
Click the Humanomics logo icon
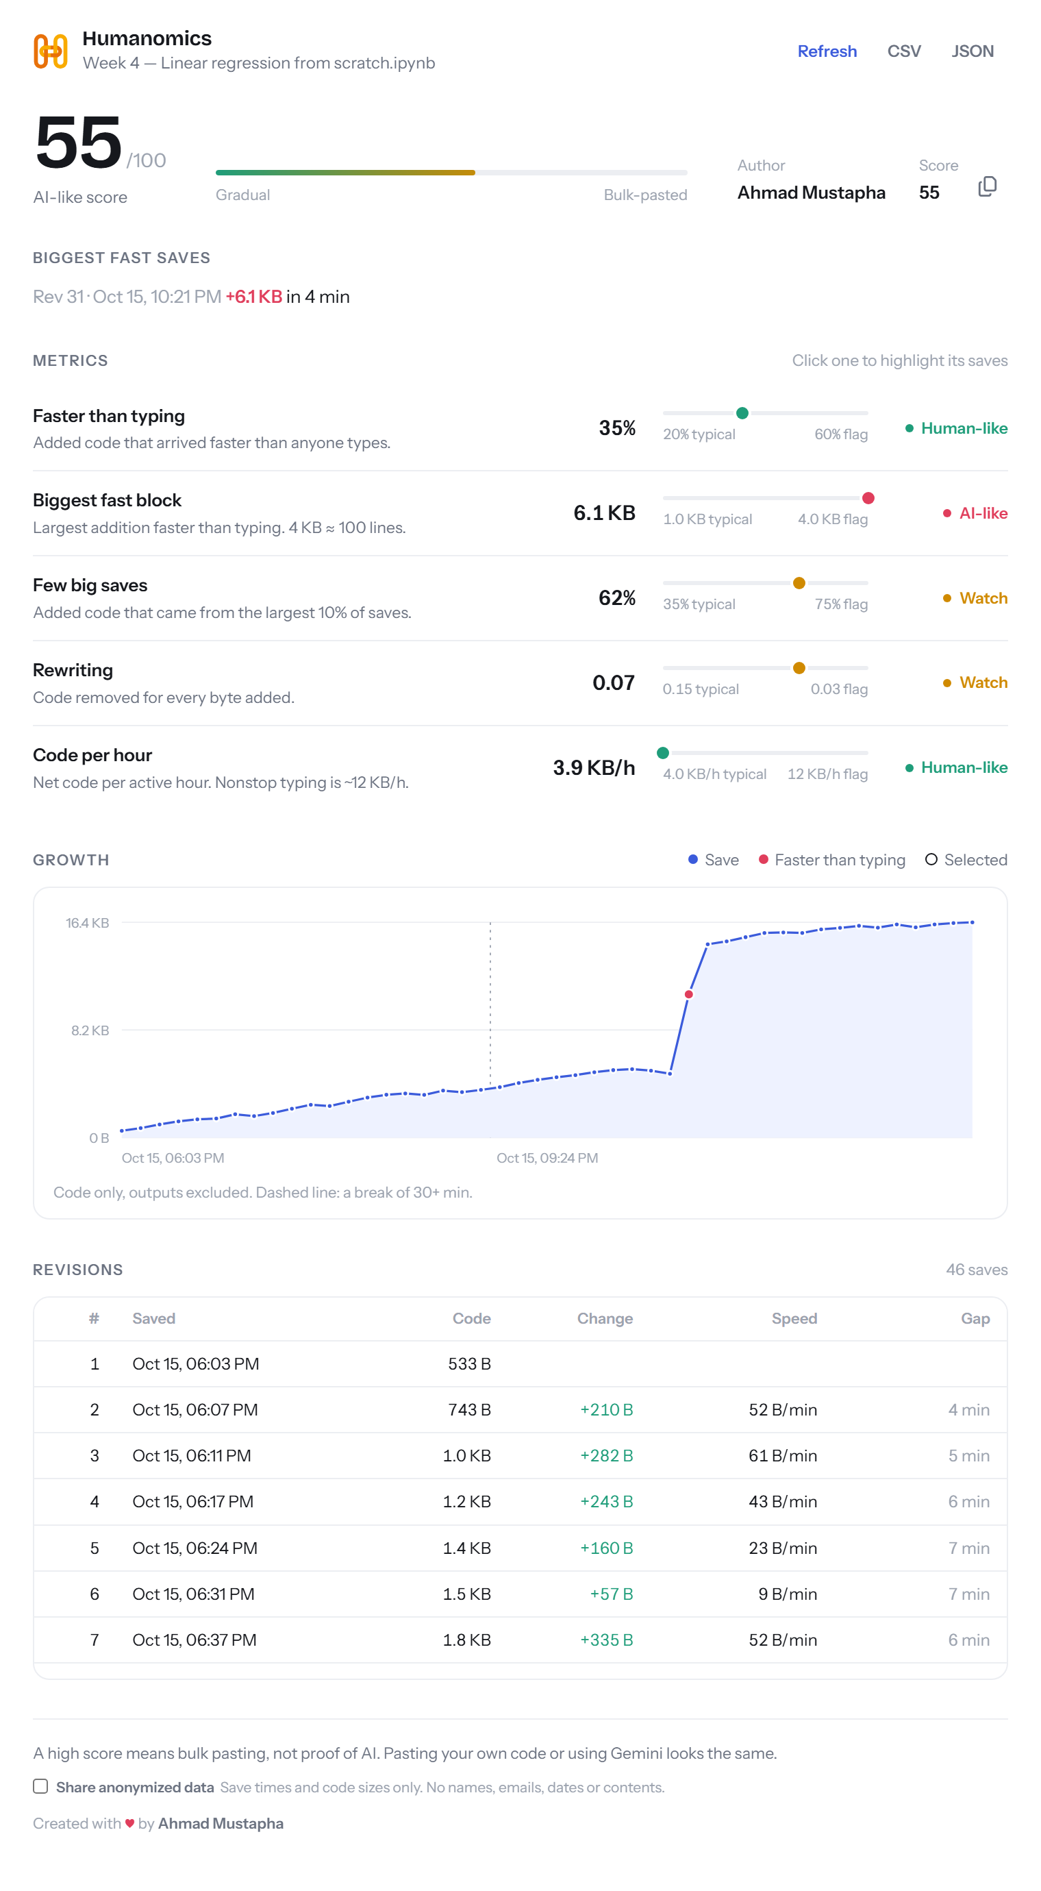coord(51,51)
